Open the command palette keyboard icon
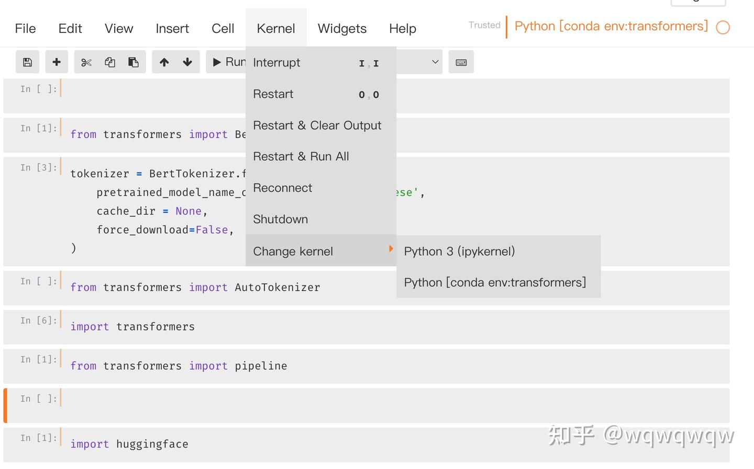Image resolution: width=754 pixels, height=469 pixels. [x=461, y=62]
